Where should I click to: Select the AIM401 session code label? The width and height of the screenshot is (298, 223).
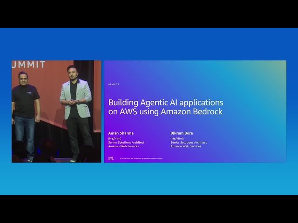pyautogui.click(x=114, y=85)
